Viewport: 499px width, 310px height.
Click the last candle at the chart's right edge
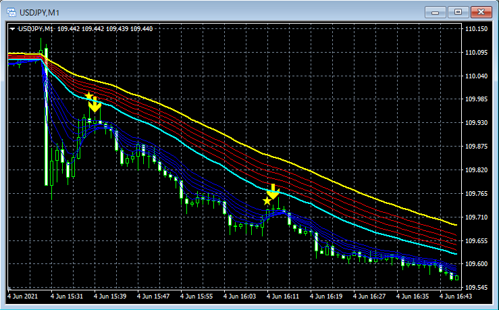(457, 278)
